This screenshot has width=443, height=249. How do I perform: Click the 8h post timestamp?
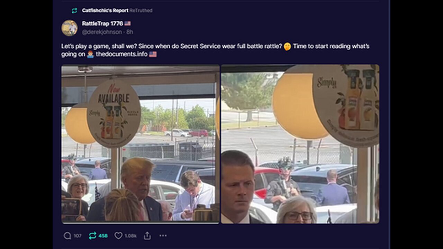click(130, 32)
